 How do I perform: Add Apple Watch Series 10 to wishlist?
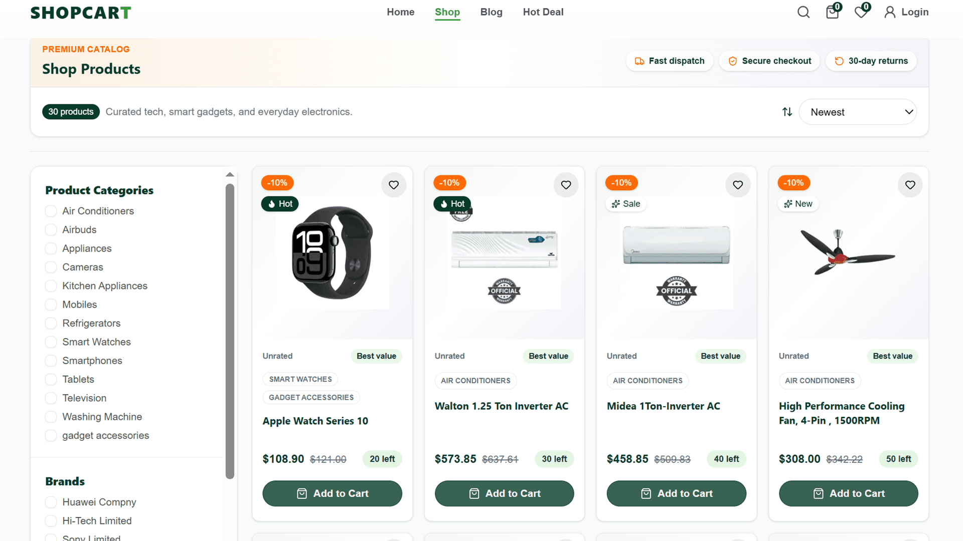tap(394, 185)
